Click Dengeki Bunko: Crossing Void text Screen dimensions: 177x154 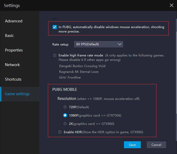pyautogui.click(x=82, y=66)
